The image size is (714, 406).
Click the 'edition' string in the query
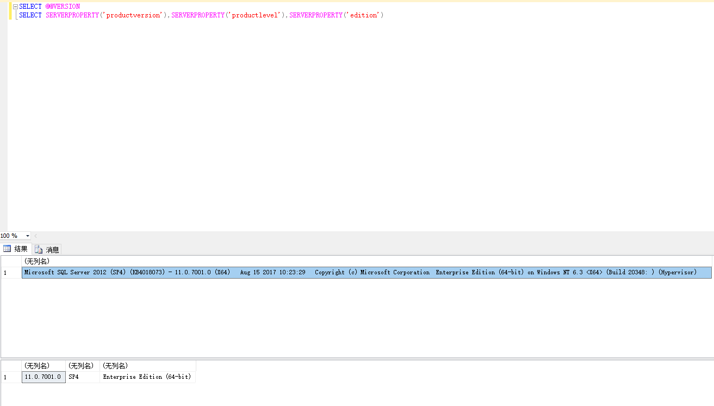(x=363, y=15)
